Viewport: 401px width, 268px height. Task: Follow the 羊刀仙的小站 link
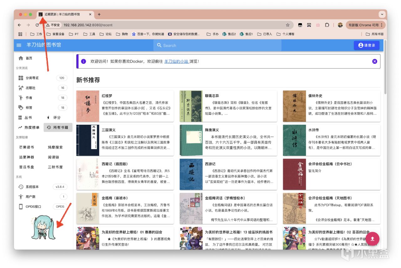click(x=177, y=61)
